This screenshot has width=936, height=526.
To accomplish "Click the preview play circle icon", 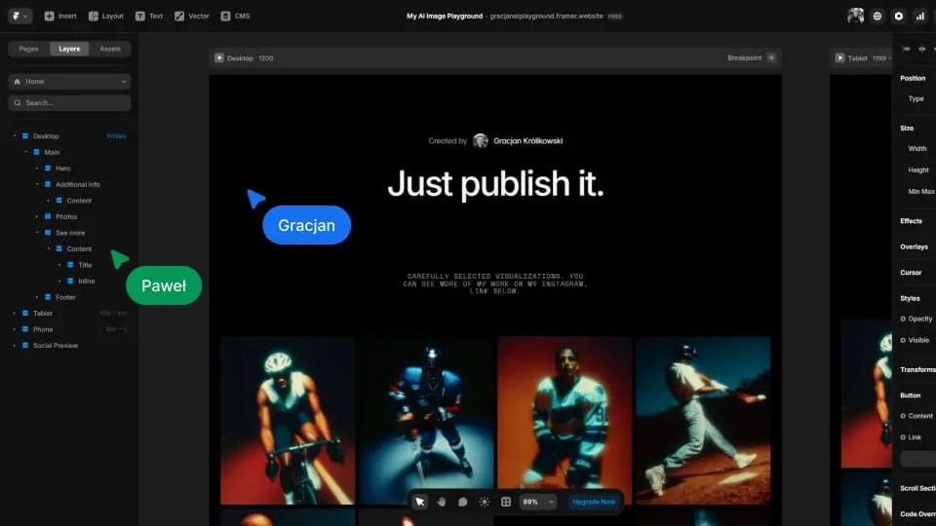I will (x=898, y=17).
